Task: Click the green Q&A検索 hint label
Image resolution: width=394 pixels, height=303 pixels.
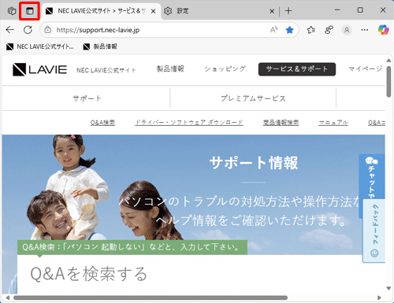Action: (132, 247)
